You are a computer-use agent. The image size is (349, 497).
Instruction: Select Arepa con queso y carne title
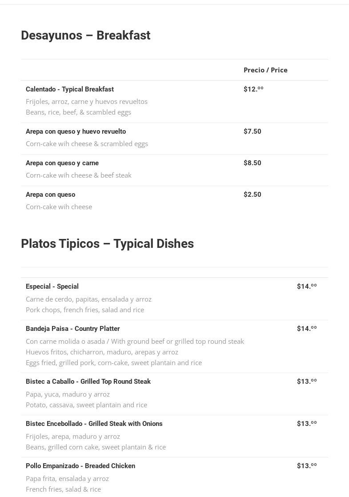click(62, 163)
